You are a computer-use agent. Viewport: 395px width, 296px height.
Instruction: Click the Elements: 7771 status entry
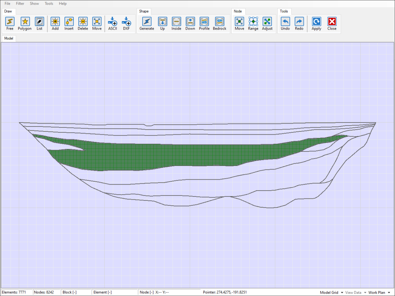pyautogui.click(x=17, y=292)
